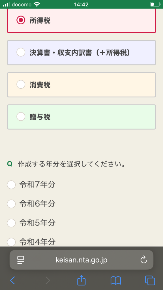Choose 令和4年分 as the filing year
The width and height of the screenshot is (163, 290).
click(x=11, y=242)
